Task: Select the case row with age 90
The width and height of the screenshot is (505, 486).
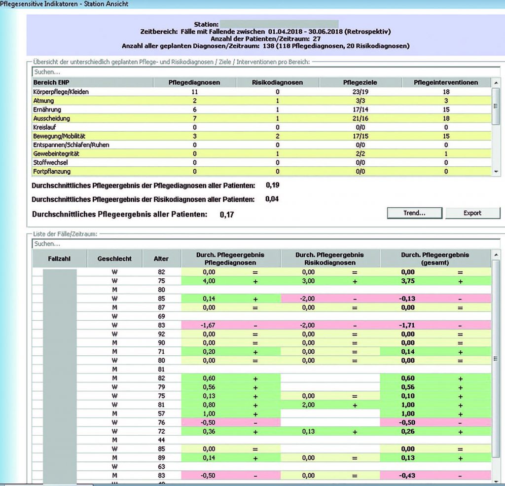Action: [x=261, y=343]
